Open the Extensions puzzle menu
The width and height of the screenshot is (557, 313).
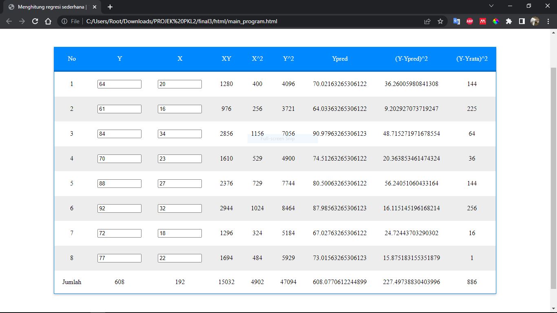click(509, 21)
